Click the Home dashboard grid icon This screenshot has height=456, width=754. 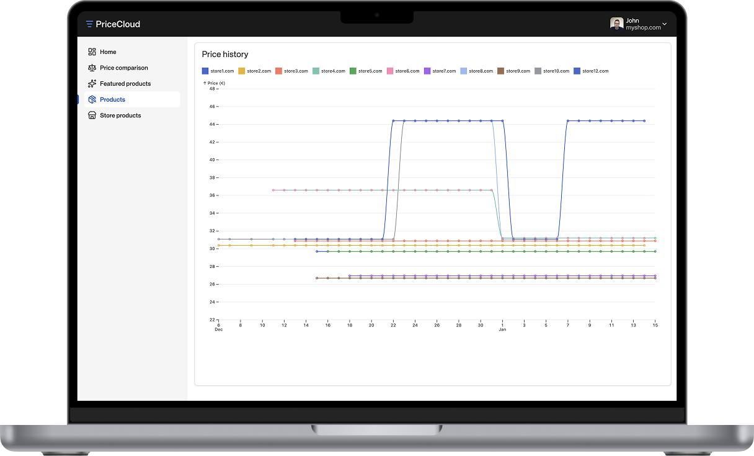(92, 52)
